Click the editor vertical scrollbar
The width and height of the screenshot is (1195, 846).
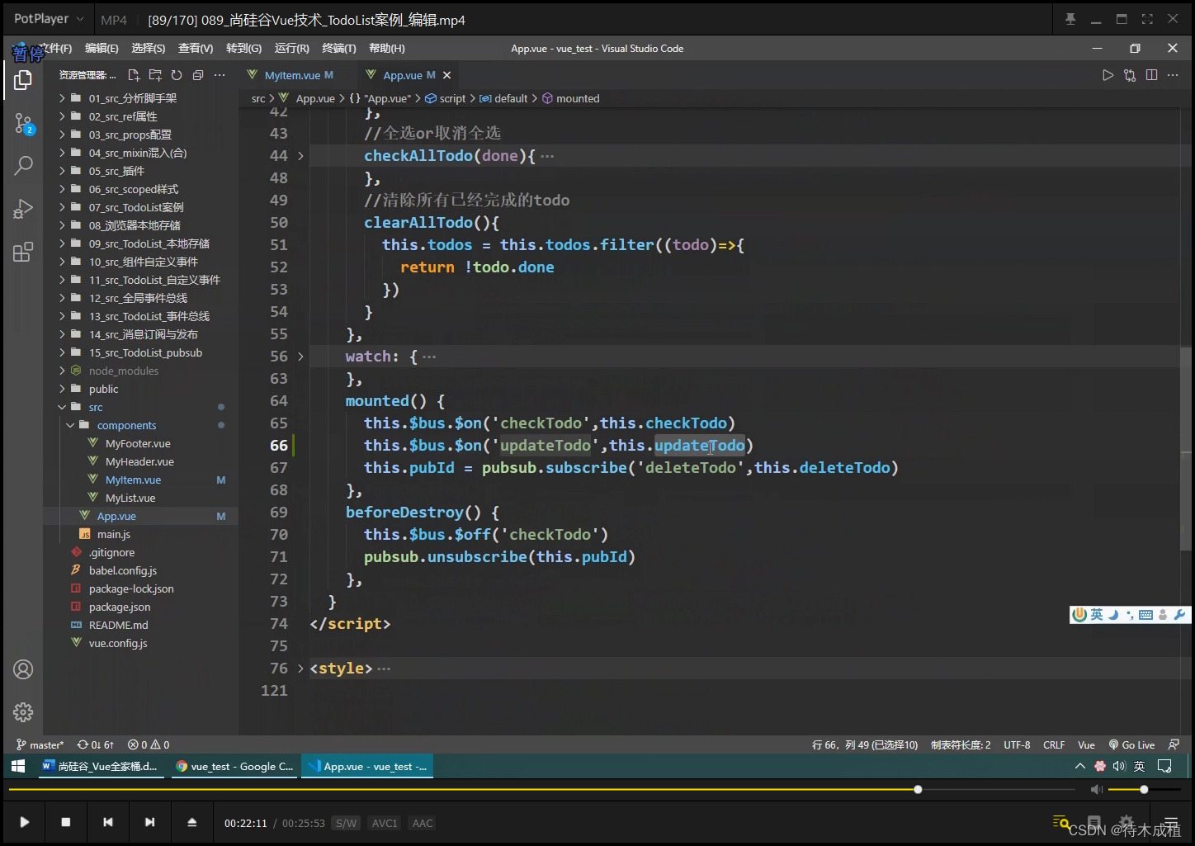(1186, 450)
